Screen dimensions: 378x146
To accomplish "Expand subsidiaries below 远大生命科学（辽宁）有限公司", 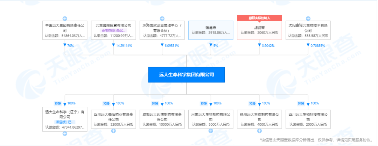I will 65,133.
